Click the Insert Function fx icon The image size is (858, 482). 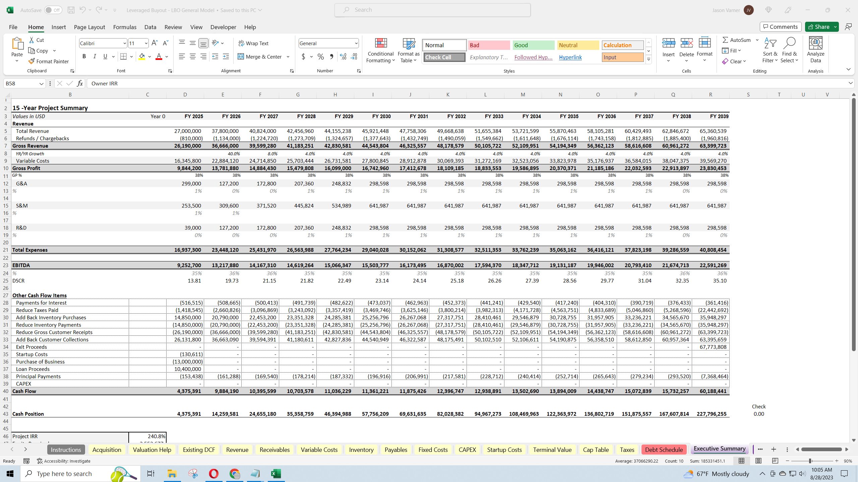pos(80,83)
